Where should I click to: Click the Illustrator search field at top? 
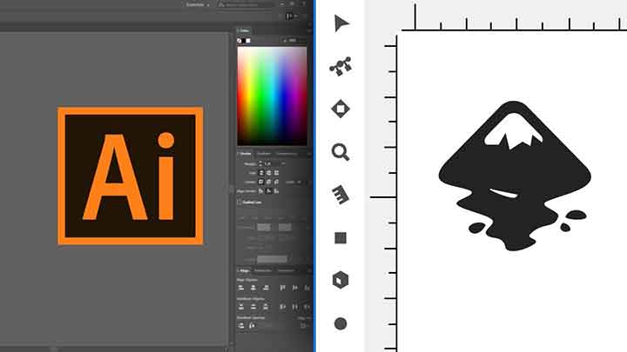[x=246, y=4]
